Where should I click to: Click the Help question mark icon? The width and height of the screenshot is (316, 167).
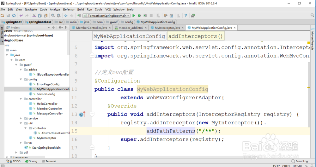pyautogui.click(x=185, y=15)
